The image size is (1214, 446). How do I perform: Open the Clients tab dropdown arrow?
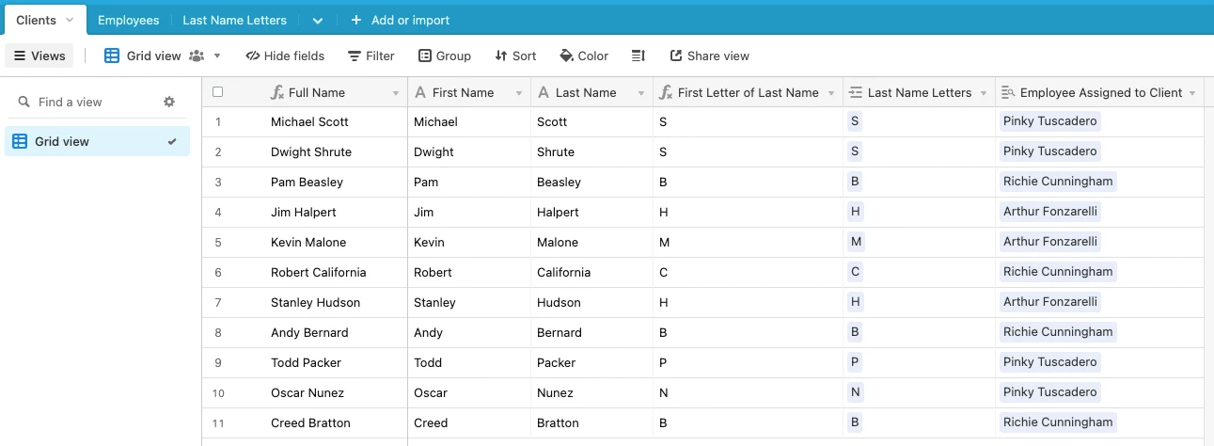click(x=70, y=20)
